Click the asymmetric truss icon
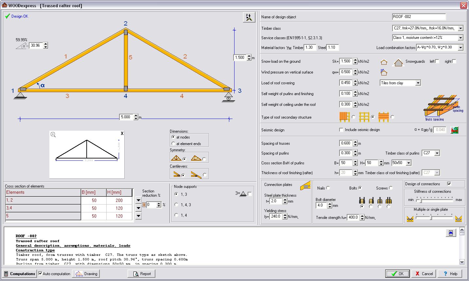This screenshot has width=469, height=281. [x=196, y=158]
